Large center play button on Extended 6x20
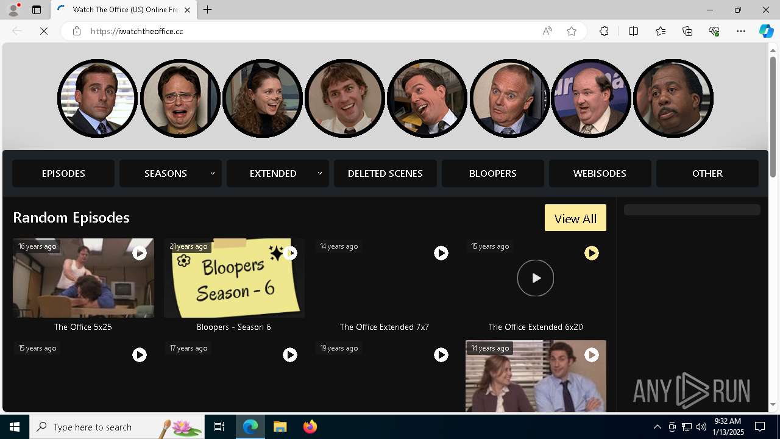Viewport: 780px width, 439px height. (x=536, y=278)
